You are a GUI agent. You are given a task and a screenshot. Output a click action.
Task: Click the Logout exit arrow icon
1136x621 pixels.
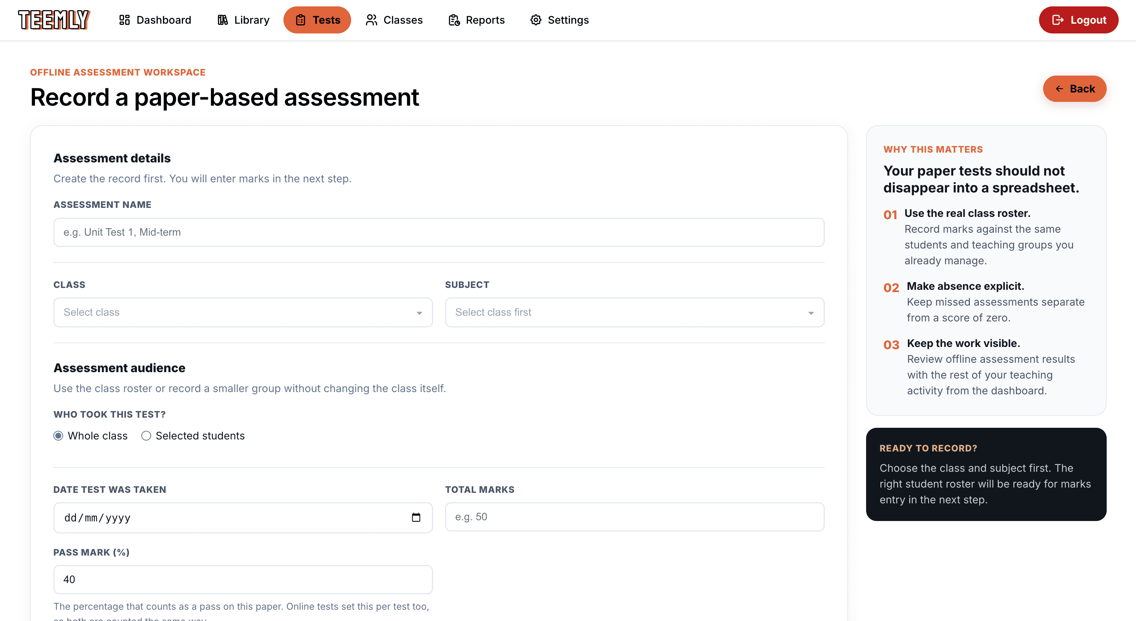[1057, 20]
